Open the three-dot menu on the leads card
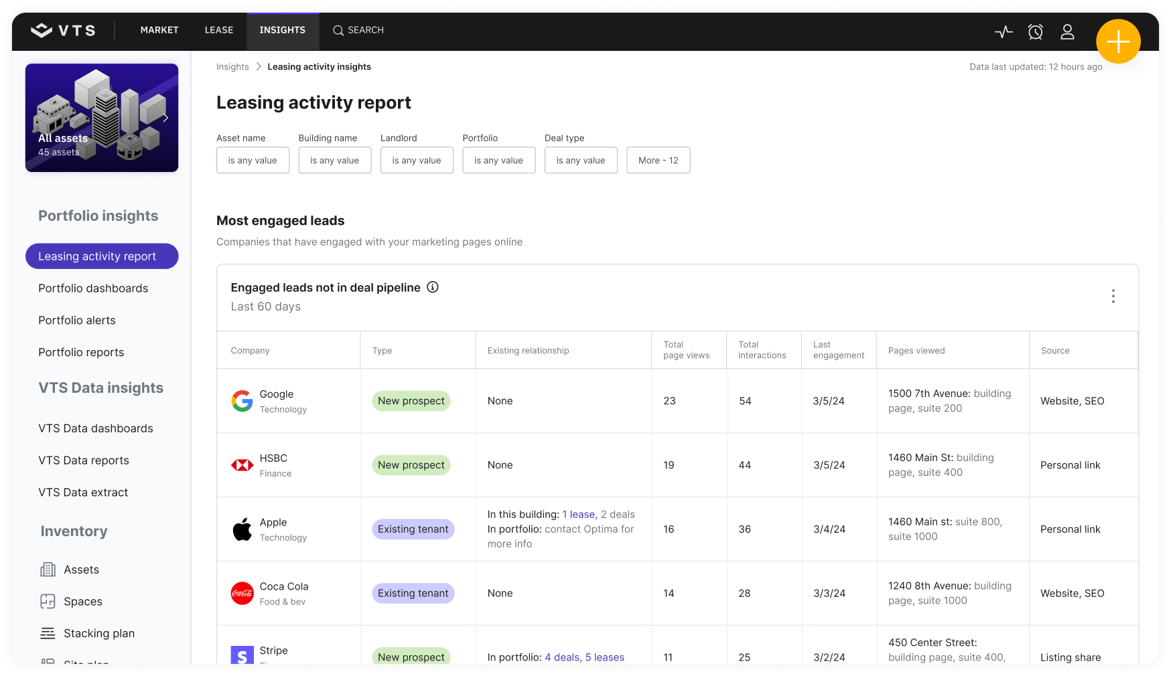Viewport: 1171px width, 676px height. point(1113,296)
